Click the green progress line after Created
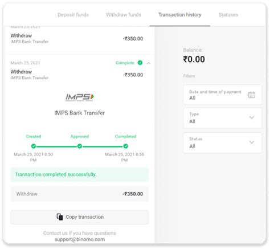Viewport: 270px width, 249px height. pyautogui.click(x=56, y=146)
